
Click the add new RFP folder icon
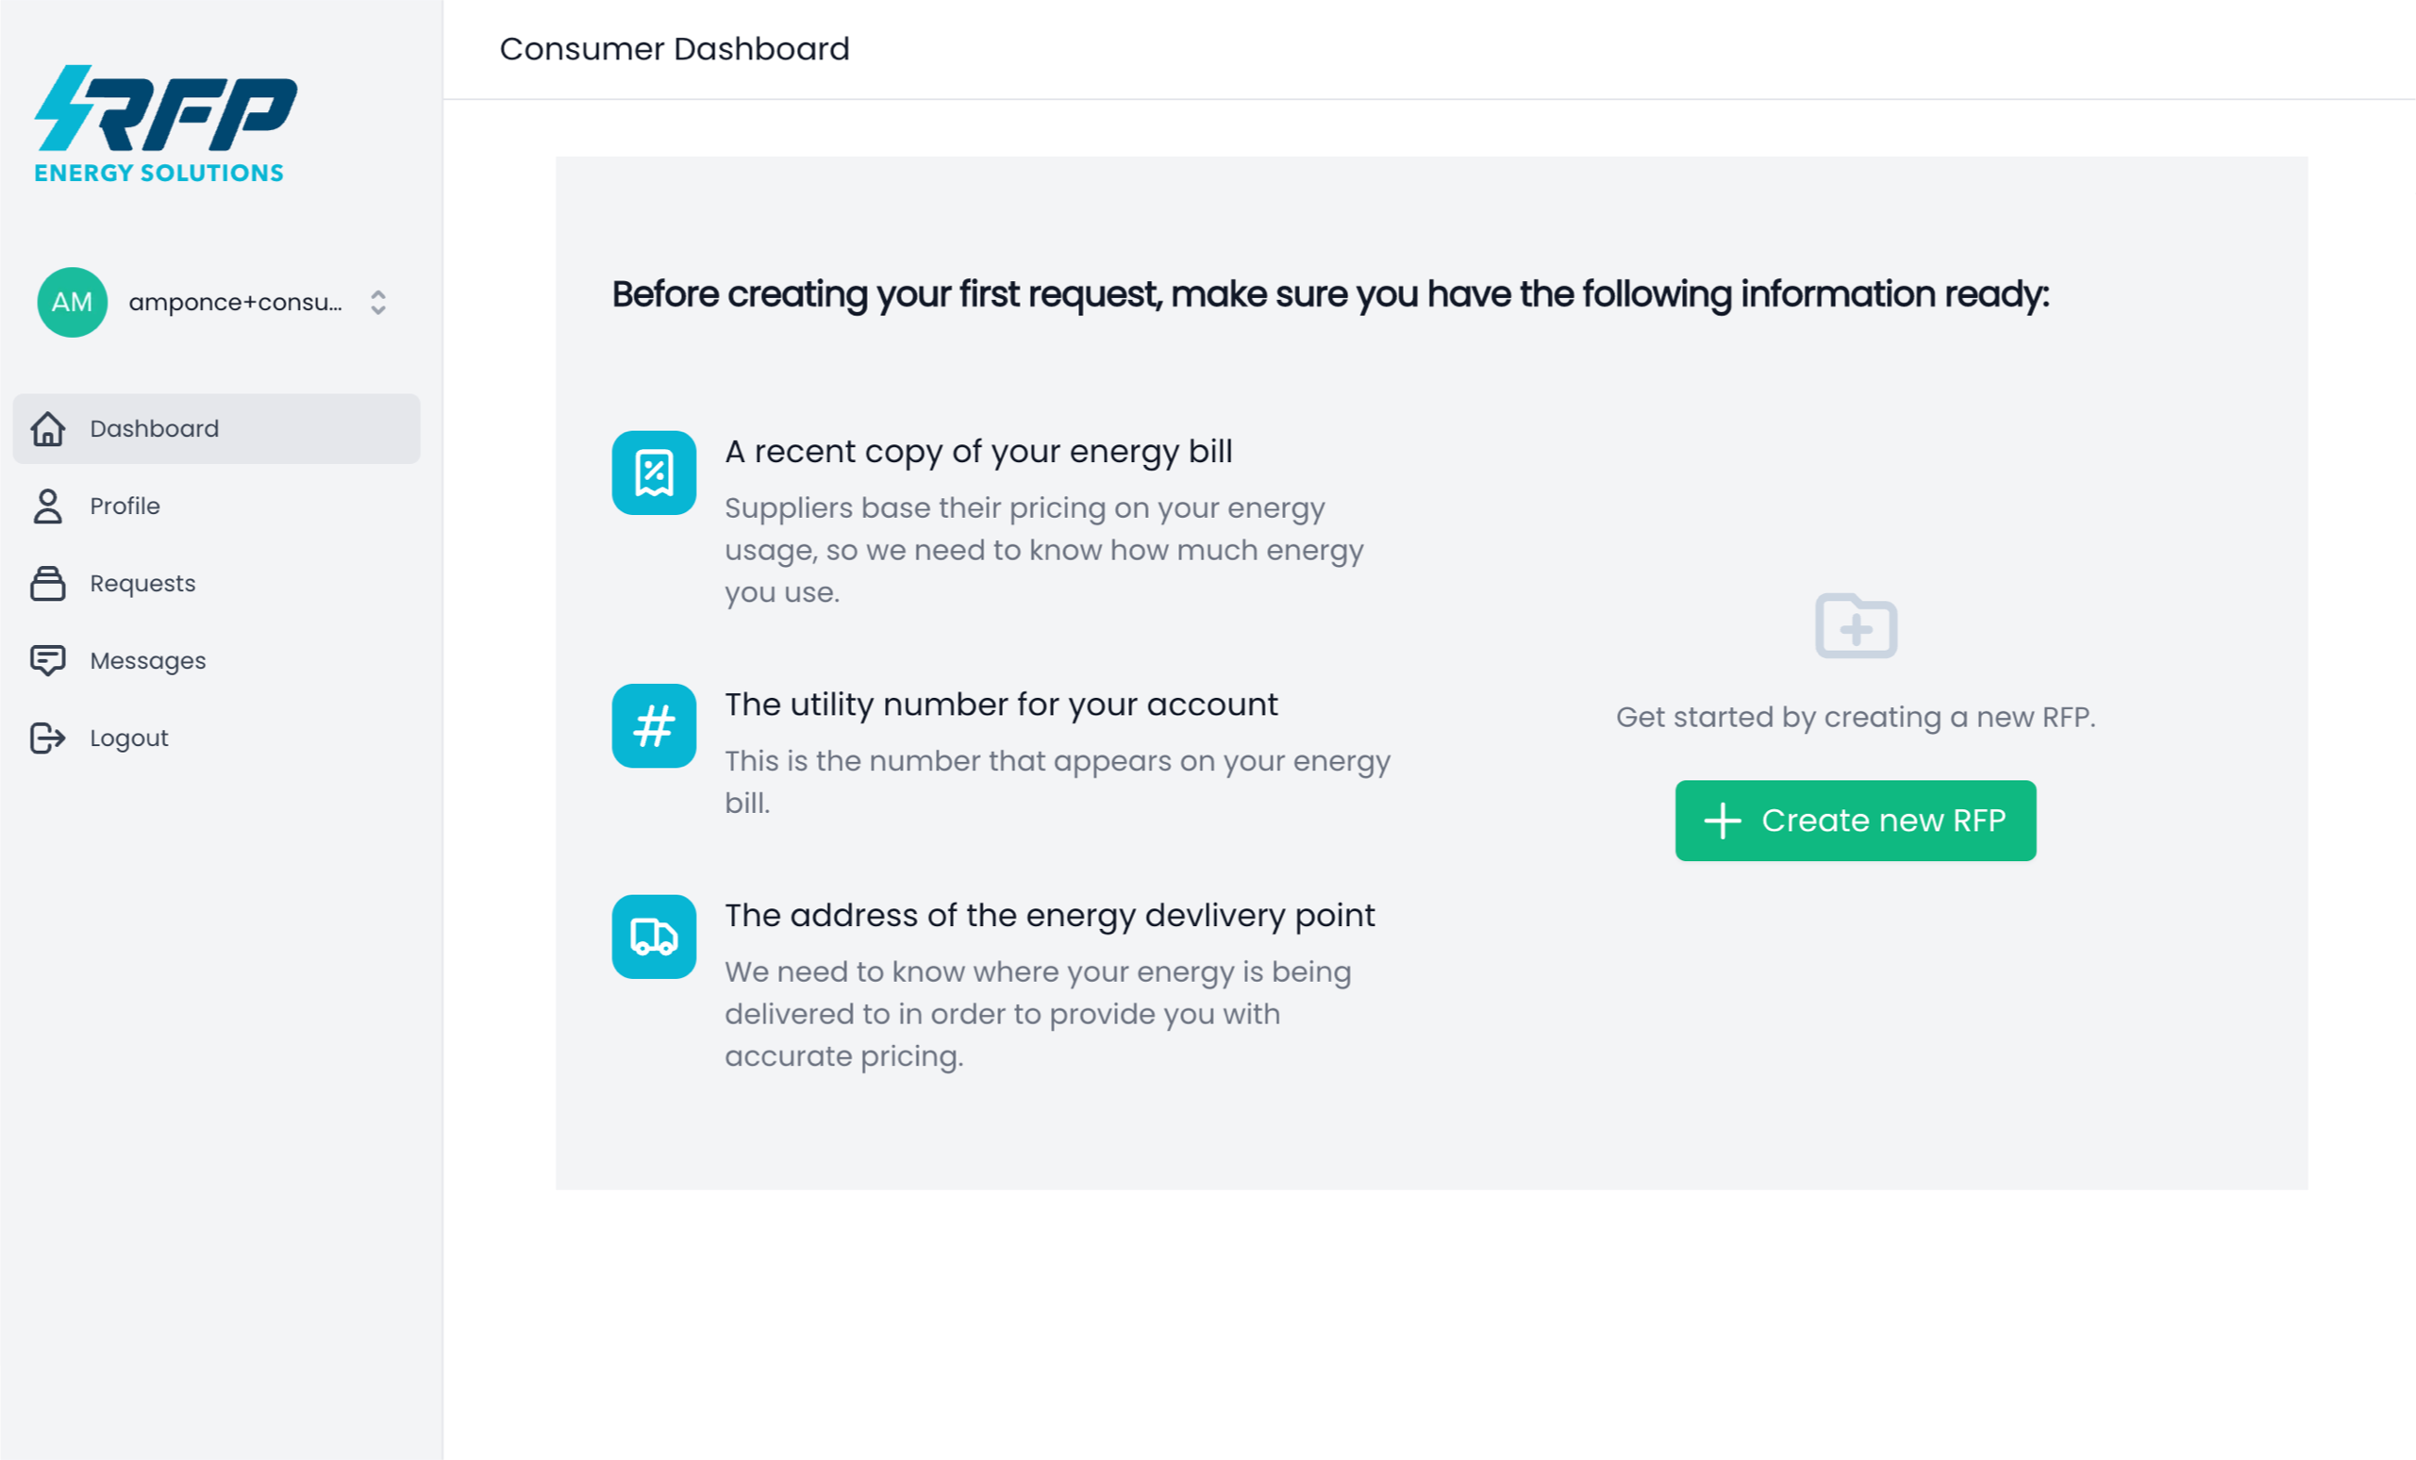1855,624
